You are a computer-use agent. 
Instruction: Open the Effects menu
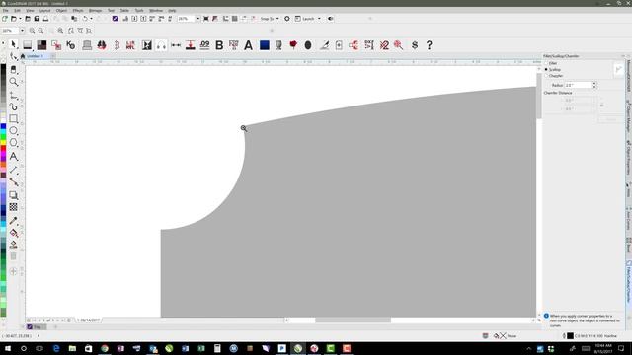pos(78,11)
